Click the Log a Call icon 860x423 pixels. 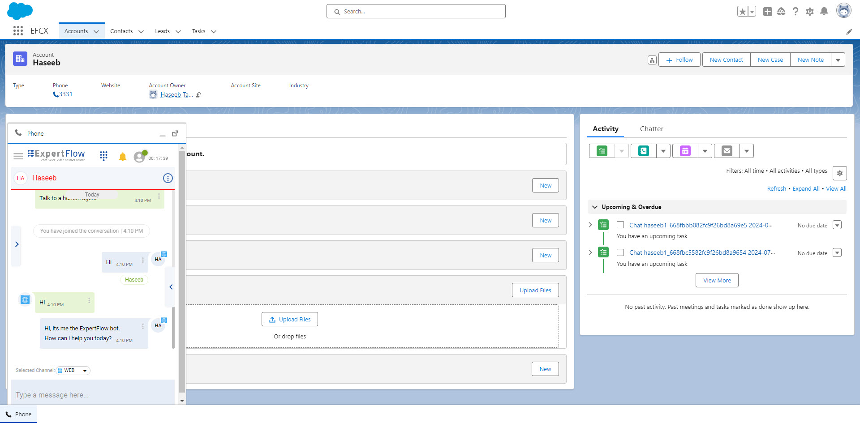coord(643,151)
